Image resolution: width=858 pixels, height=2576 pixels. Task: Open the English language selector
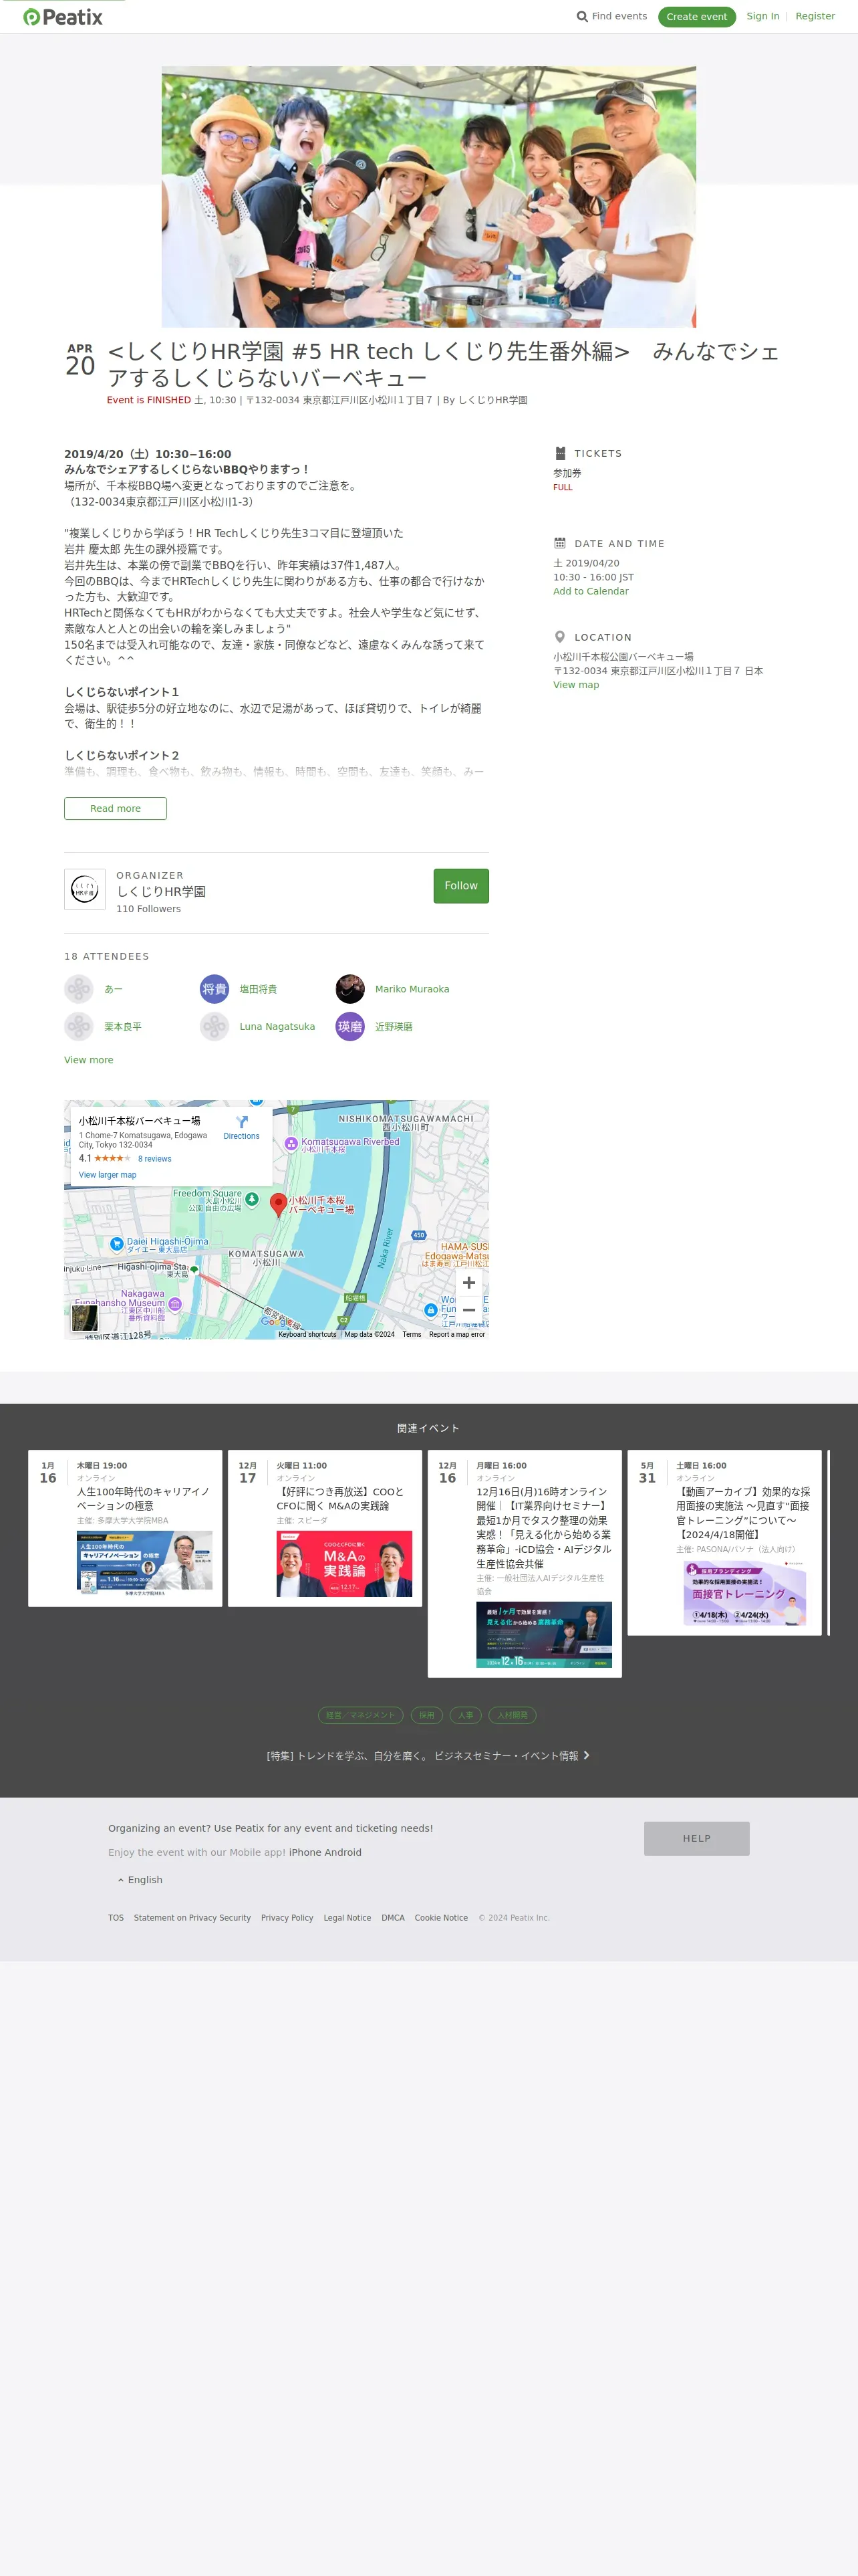pyautogui.click(x=140, y=1880)
